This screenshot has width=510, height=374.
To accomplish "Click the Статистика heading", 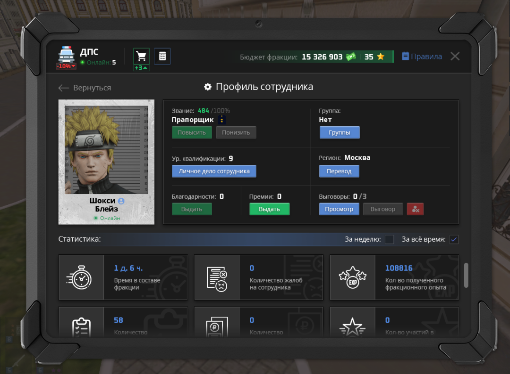I will (80, 239).
